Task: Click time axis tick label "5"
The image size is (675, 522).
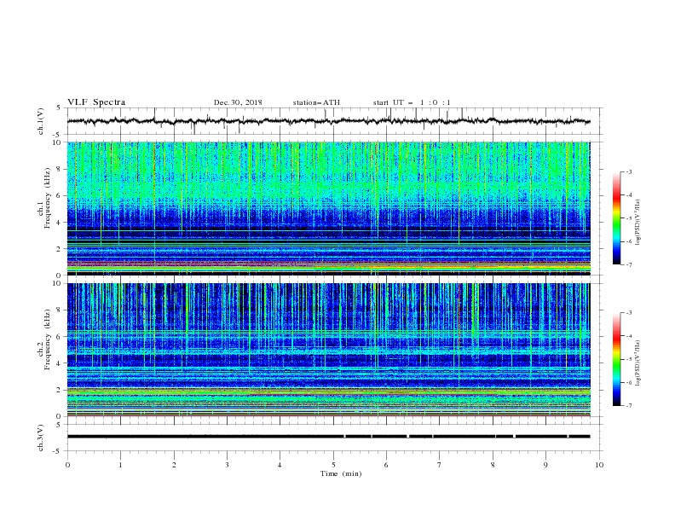Action: pos(333,465)
